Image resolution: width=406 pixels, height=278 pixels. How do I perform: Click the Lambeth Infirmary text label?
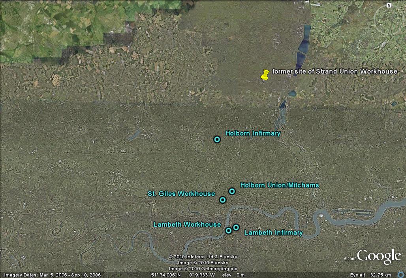pos(273,233)
